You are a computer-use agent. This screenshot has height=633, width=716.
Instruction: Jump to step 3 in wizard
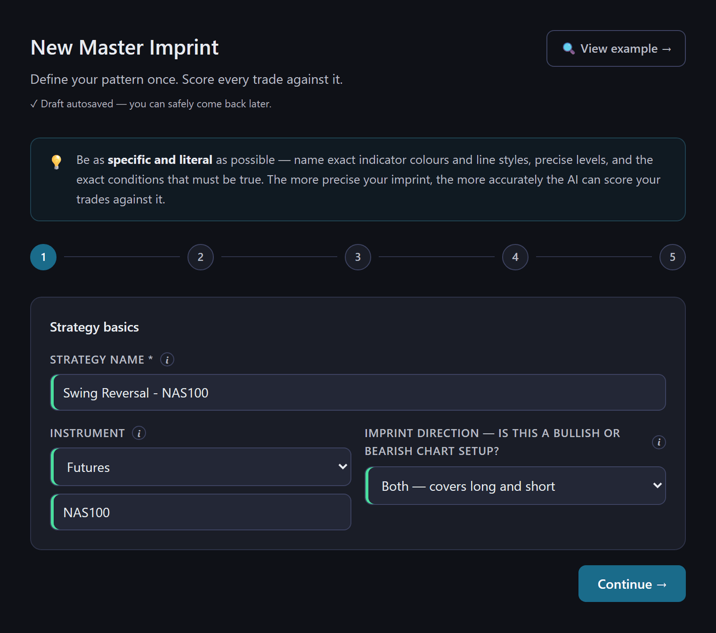coord(358,257)
